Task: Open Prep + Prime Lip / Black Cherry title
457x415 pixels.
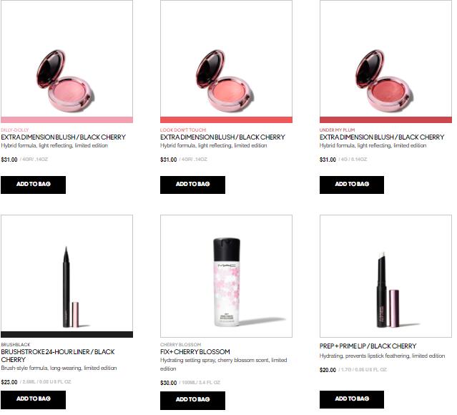Action: 368,346
